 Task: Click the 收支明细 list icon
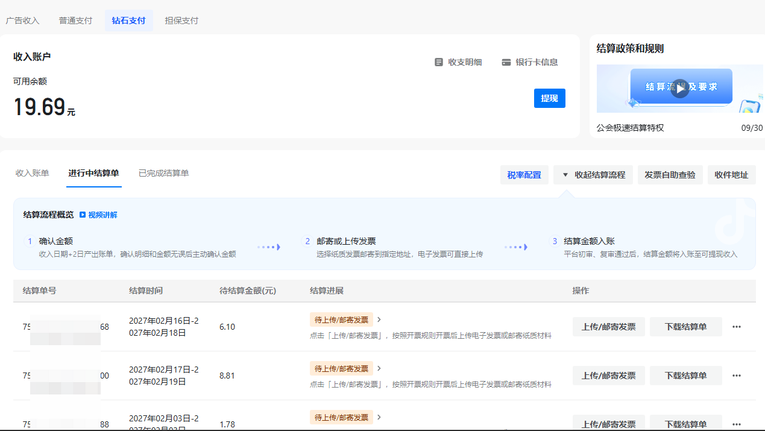coord(439,62)
